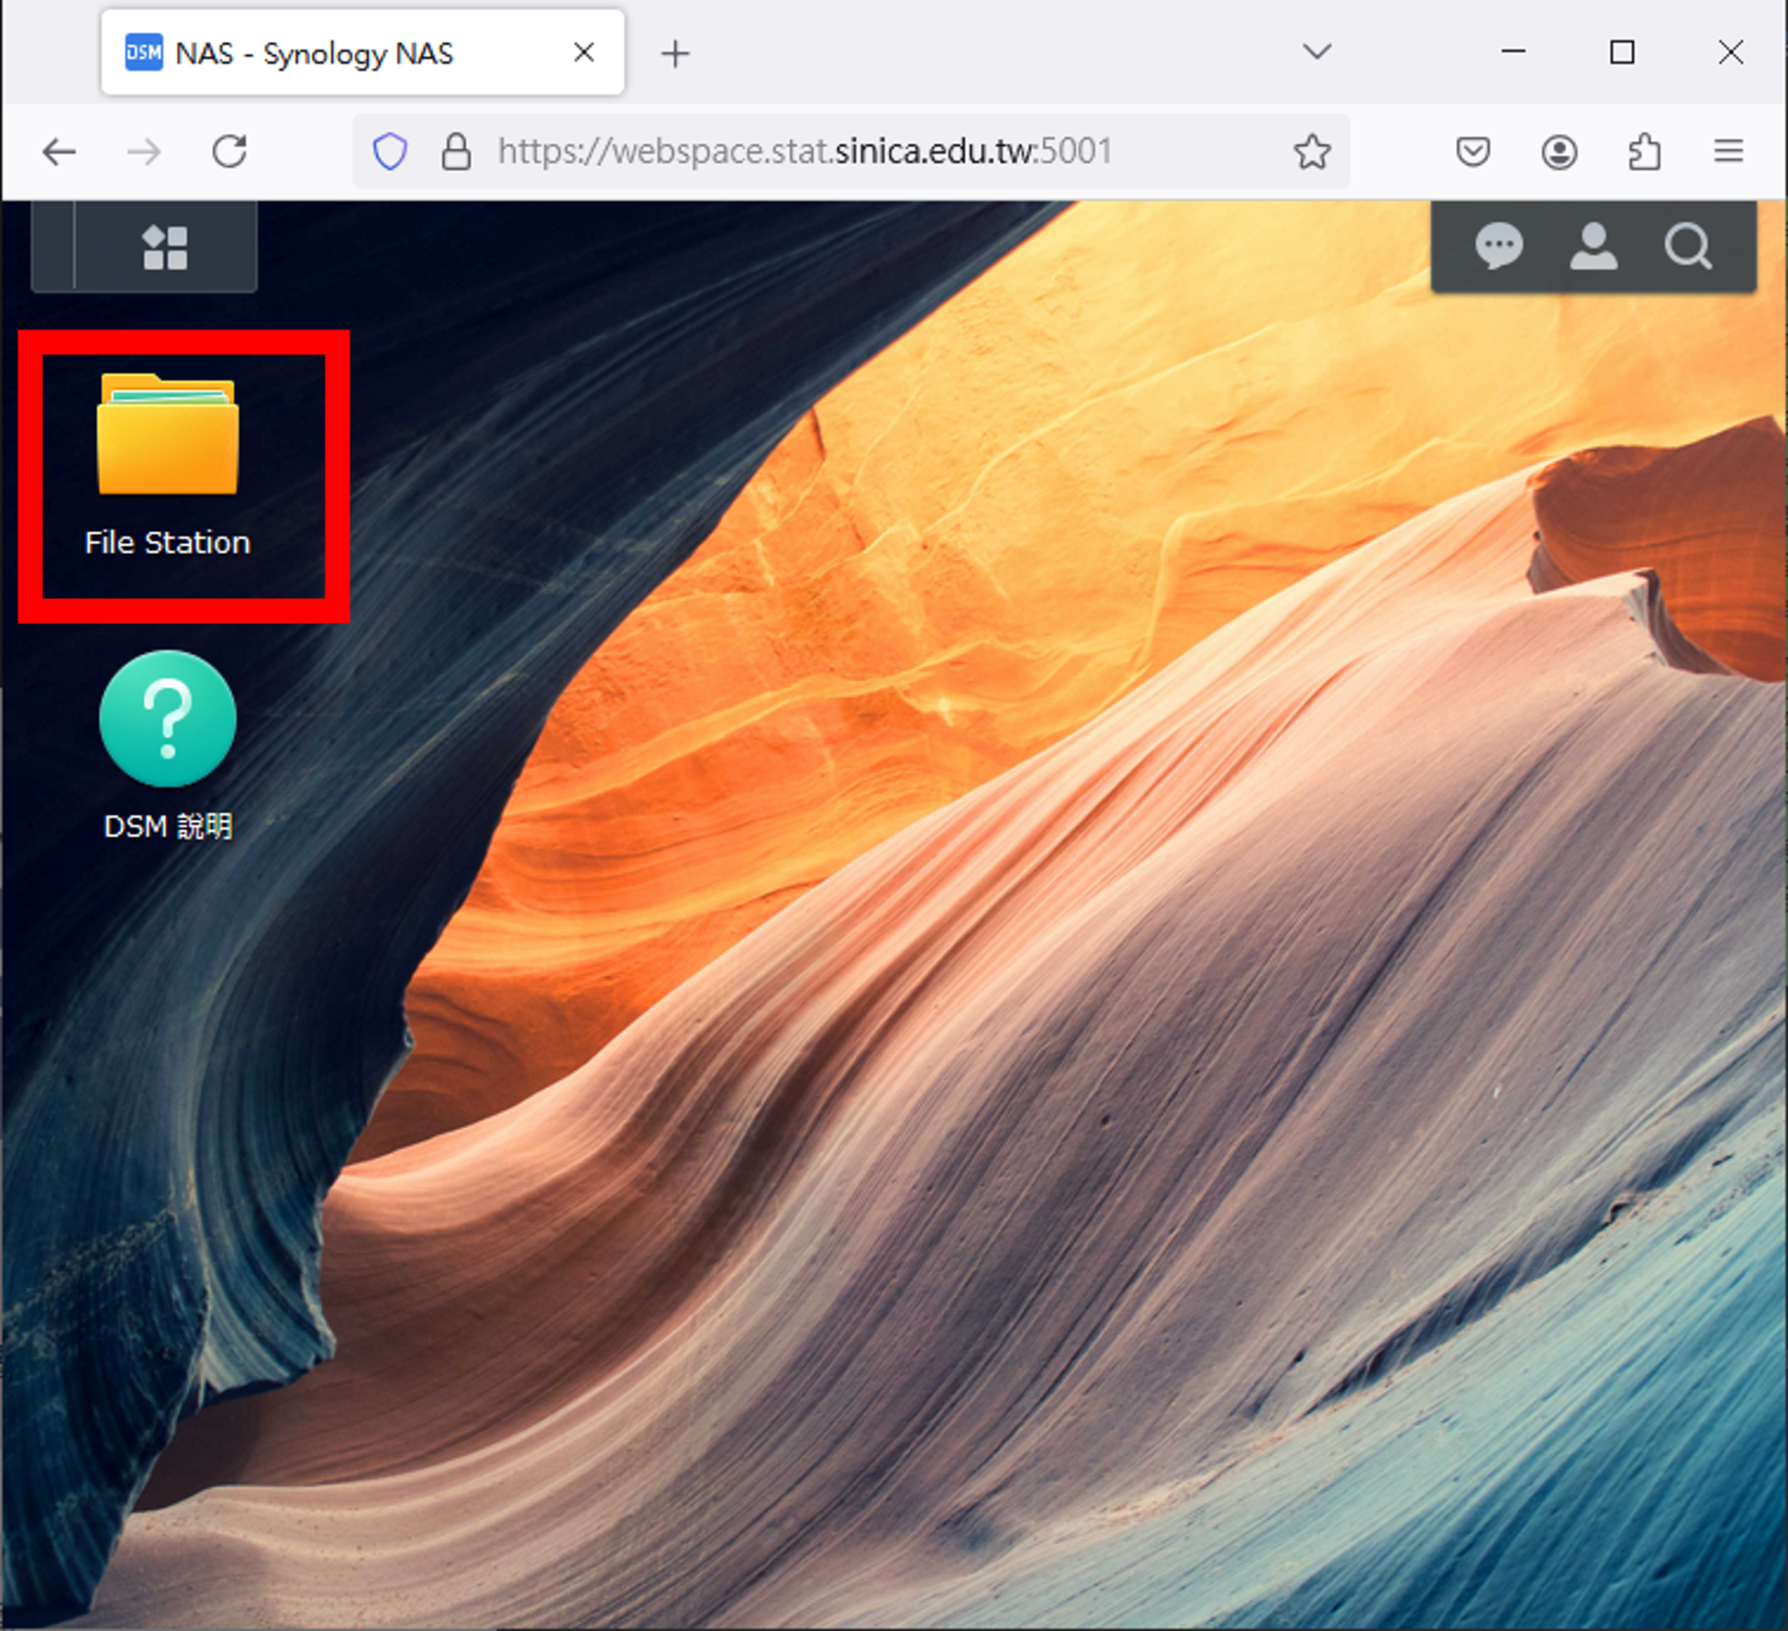
Task: Open the Firefox extensions puzzle icon
Action: (1644, 151)
